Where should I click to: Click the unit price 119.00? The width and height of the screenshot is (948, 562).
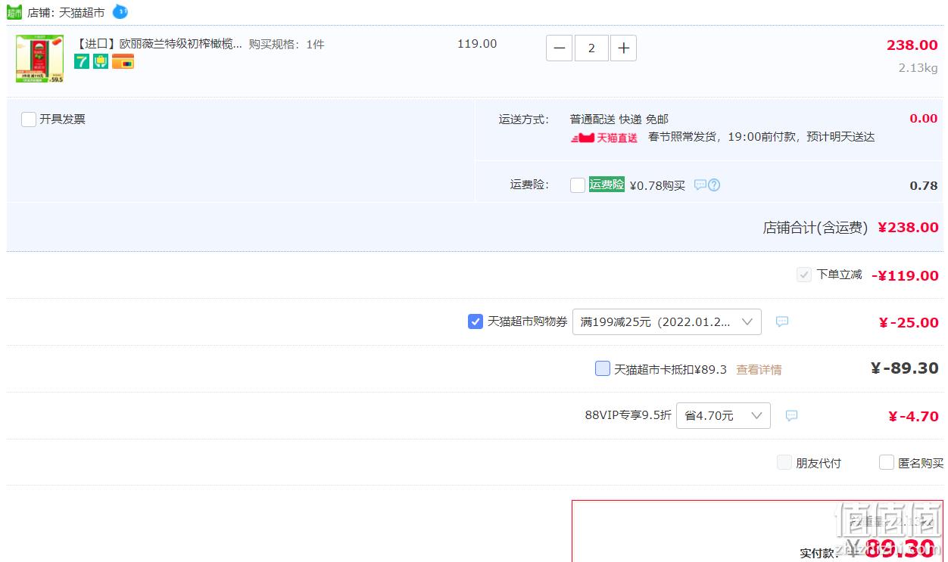pyautogui.click(x=477, y=44)
